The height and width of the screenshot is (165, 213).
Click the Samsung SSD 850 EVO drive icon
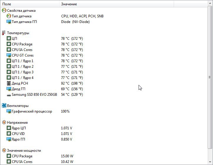click(x=9, y=95)
